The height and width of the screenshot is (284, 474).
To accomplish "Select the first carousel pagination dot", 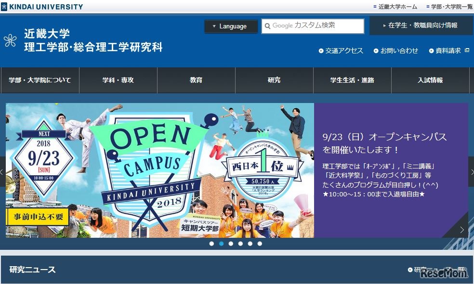I will 211,244.
